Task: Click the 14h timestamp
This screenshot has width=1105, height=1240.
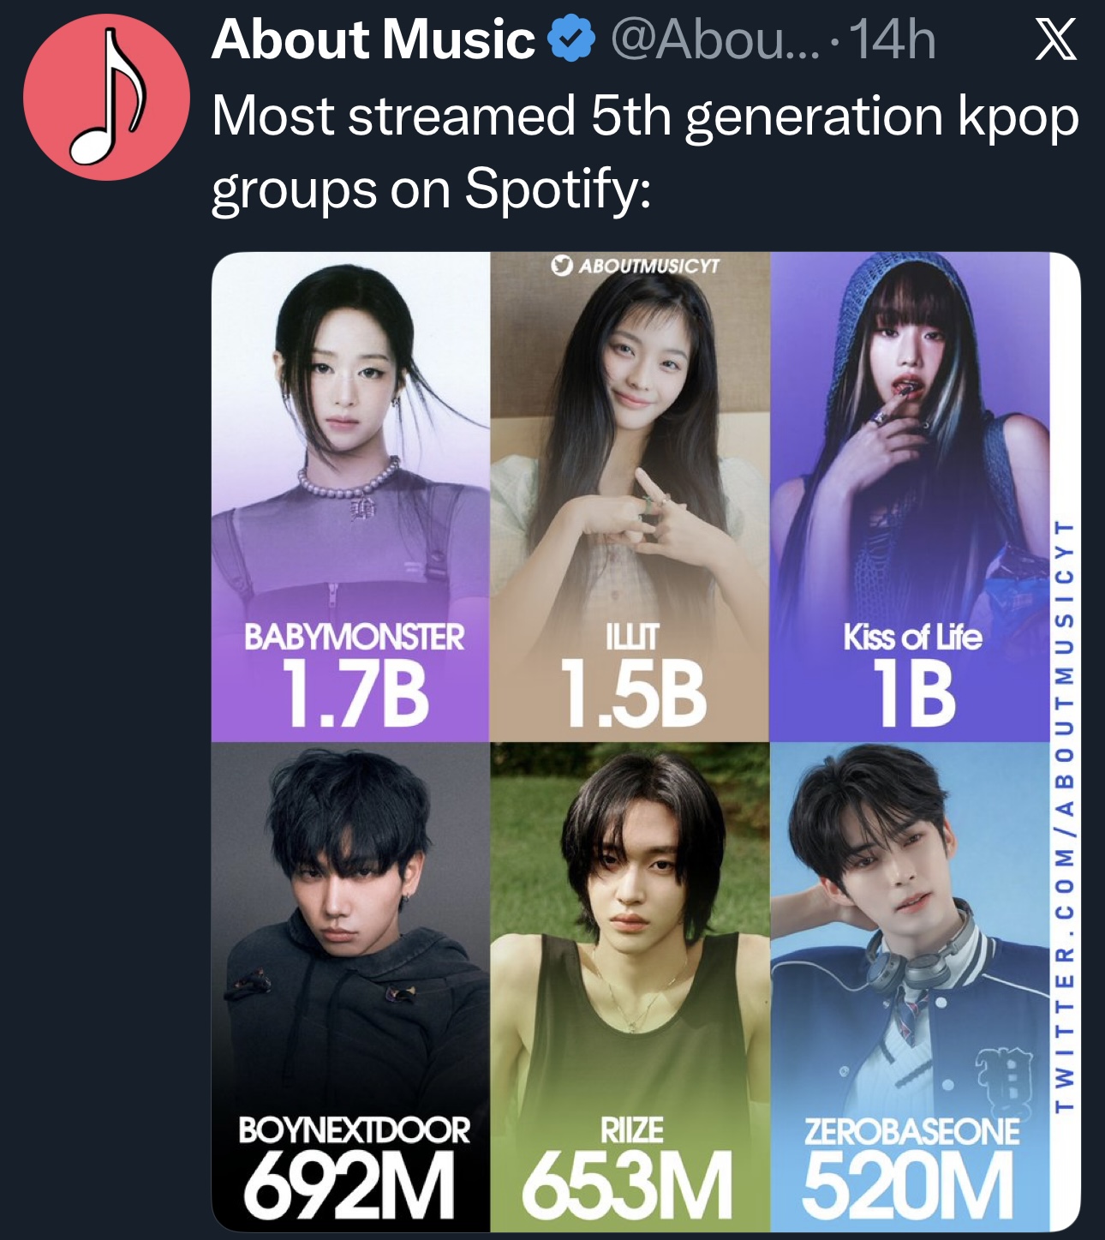Action: (x=894, y=39)
